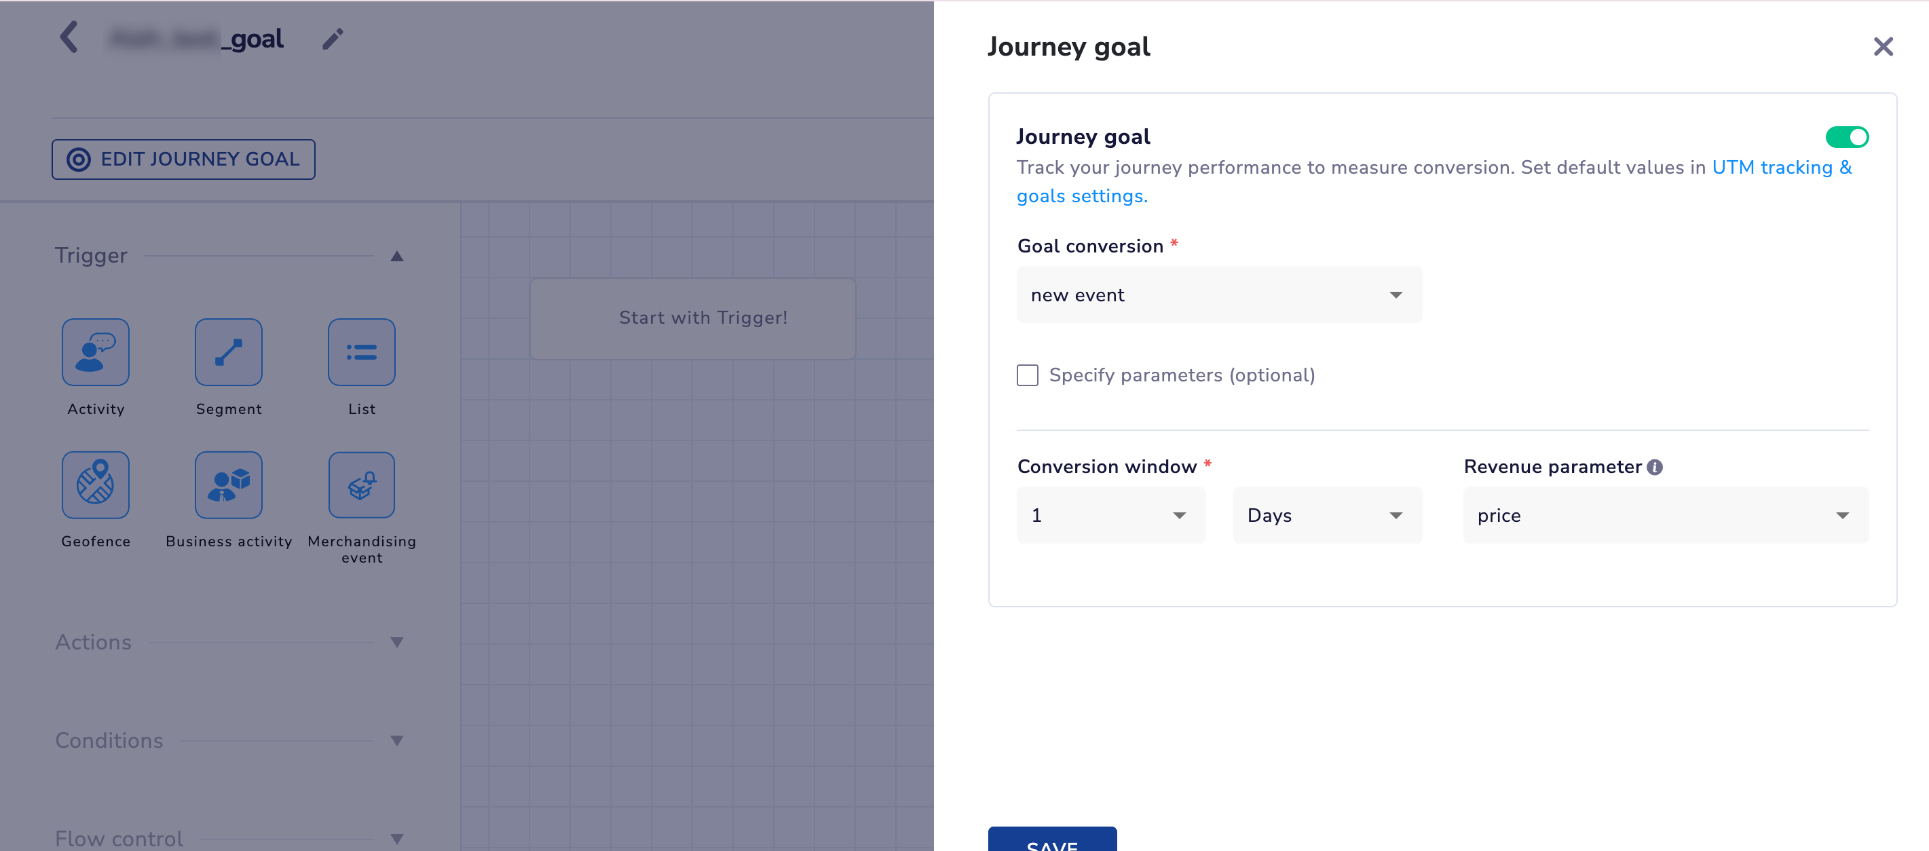1929x851 pixels.
Task: Select the Merchandising event trigger icon
Action: point(362,485)
